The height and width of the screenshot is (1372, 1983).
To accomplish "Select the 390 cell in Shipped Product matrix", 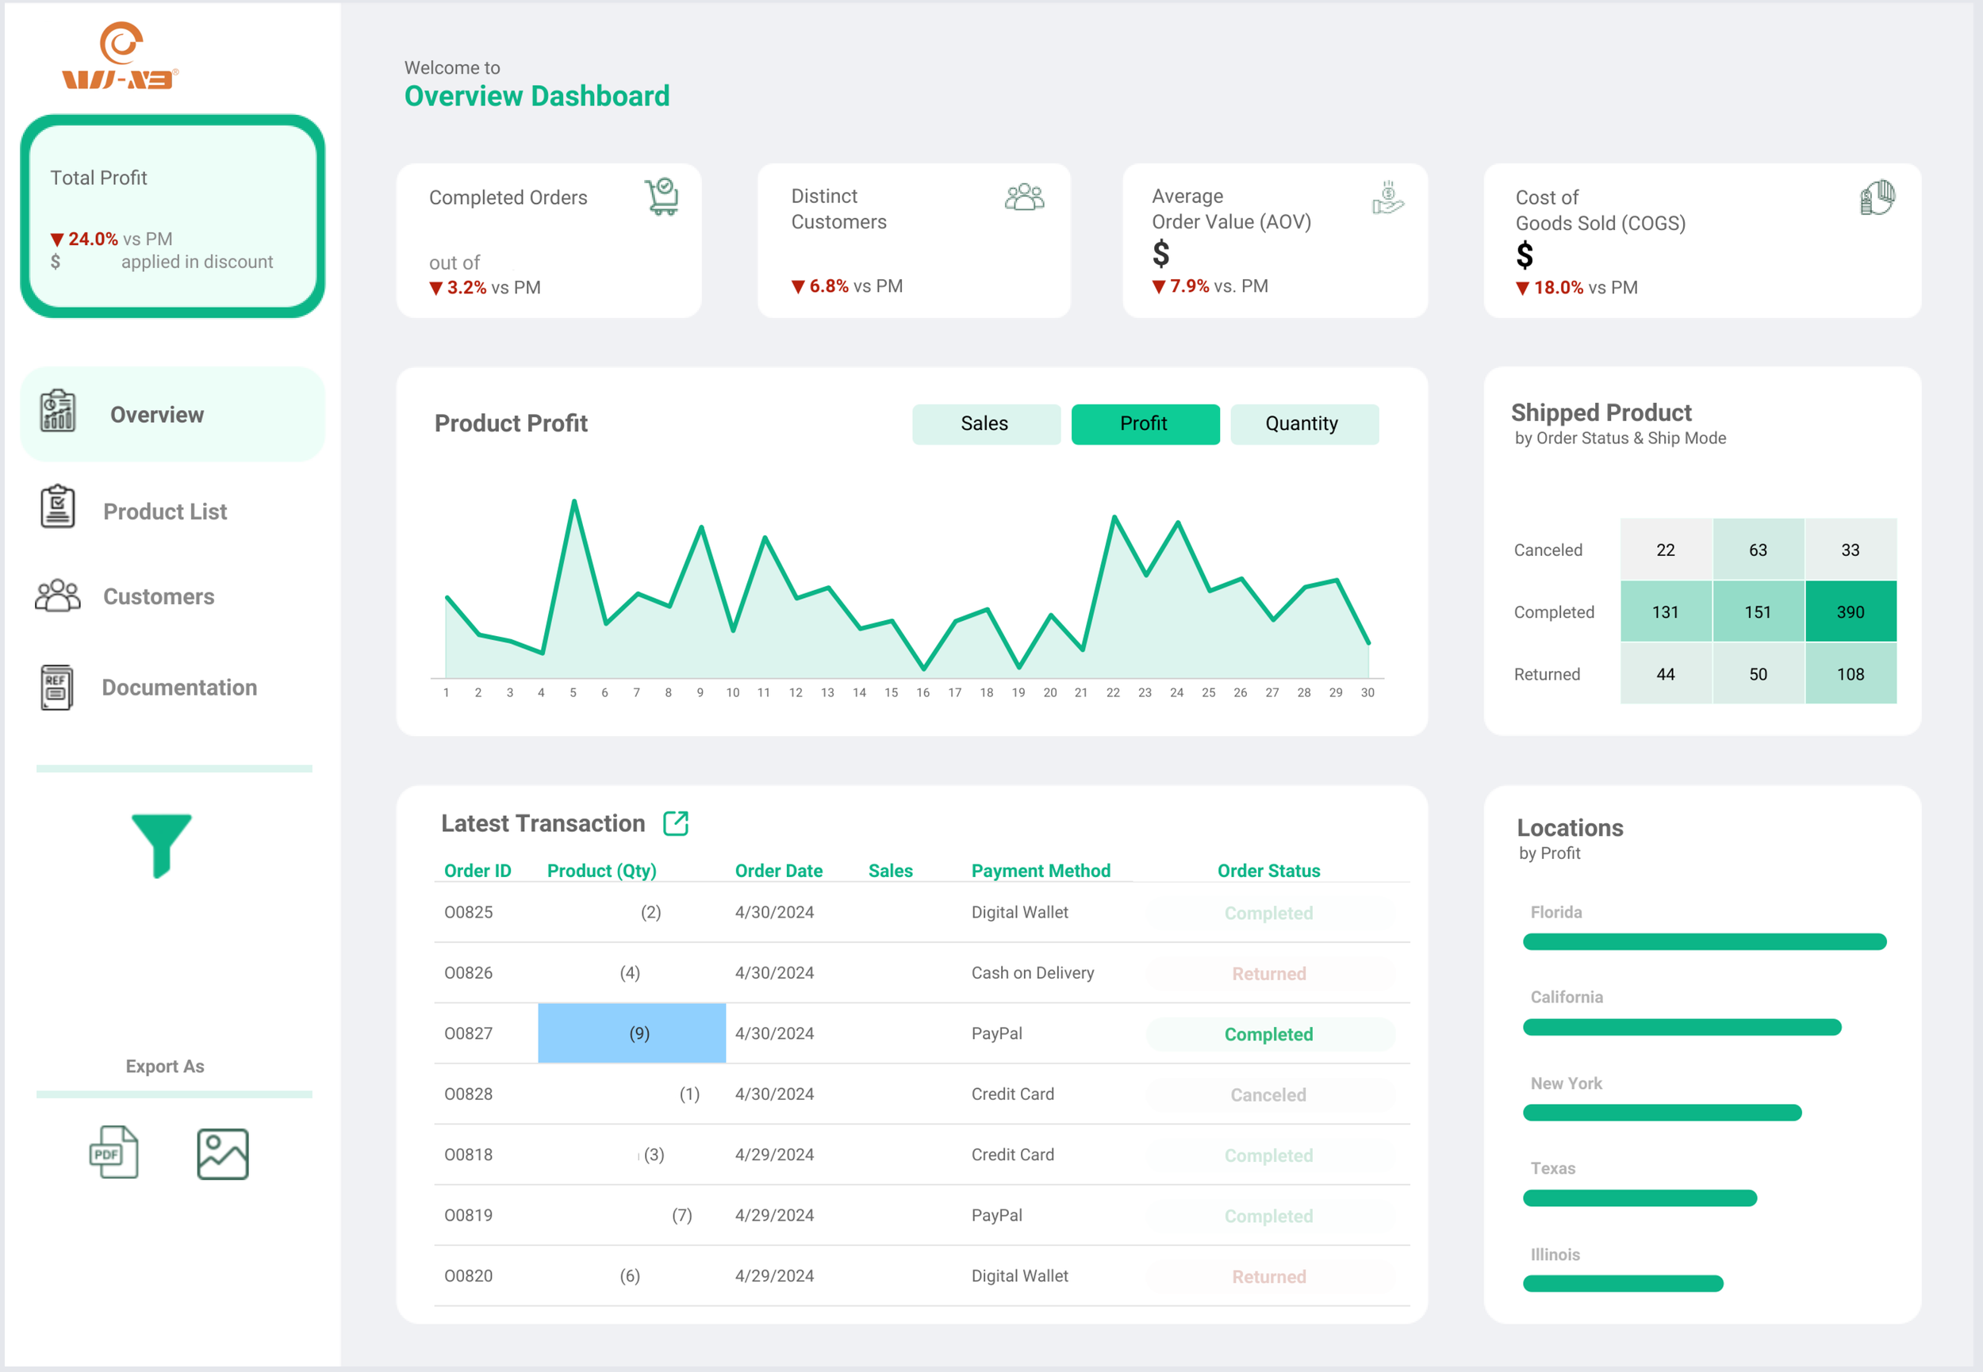I will click(x=1850, y=612).
